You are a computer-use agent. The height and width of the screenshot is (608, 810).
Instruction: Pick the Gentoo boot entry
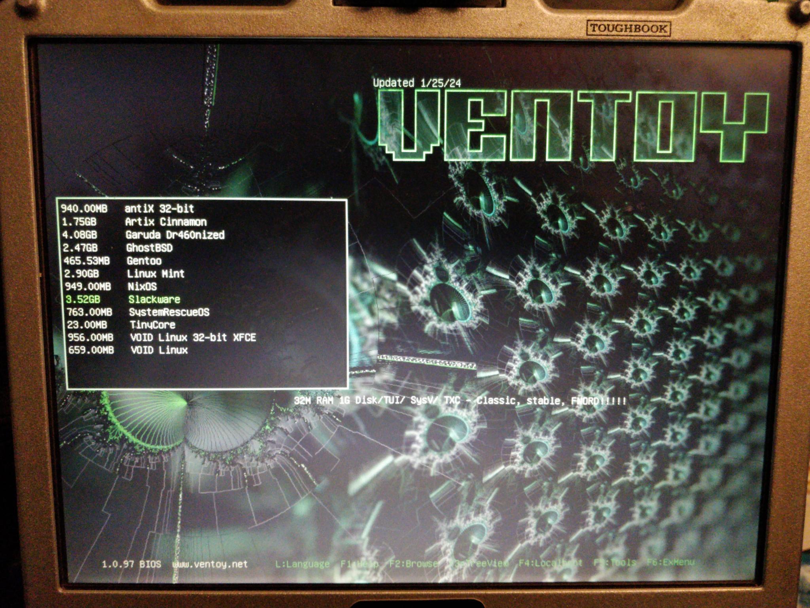tap(204, 261)
